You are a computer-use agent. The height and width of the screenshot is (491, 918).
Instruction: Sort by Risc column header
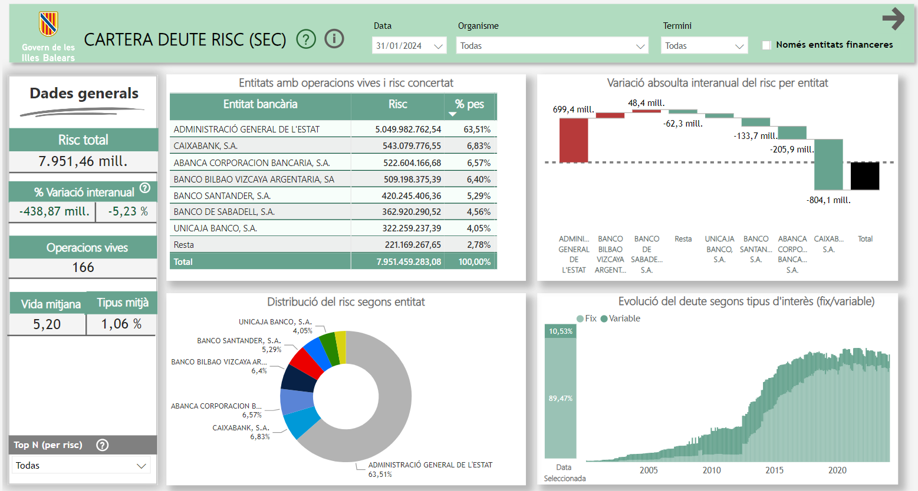click(397, 104)
